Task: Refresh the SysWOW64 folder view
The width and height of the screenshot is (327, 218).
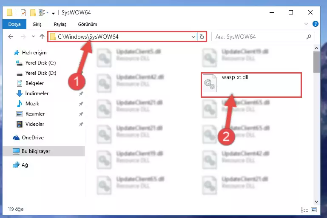Action: tap(202, 37)
